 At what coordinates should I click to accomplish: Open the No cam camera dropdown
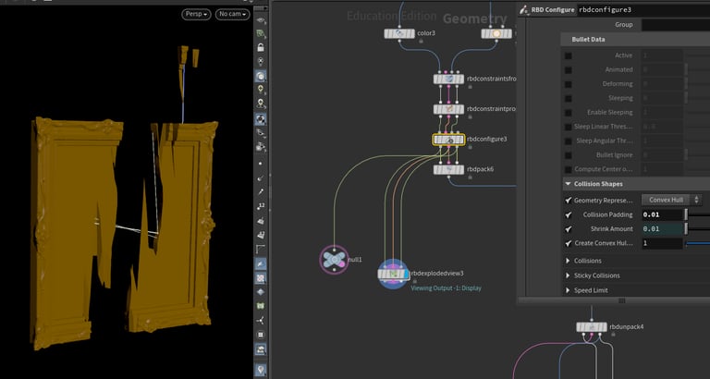(233, 15)
